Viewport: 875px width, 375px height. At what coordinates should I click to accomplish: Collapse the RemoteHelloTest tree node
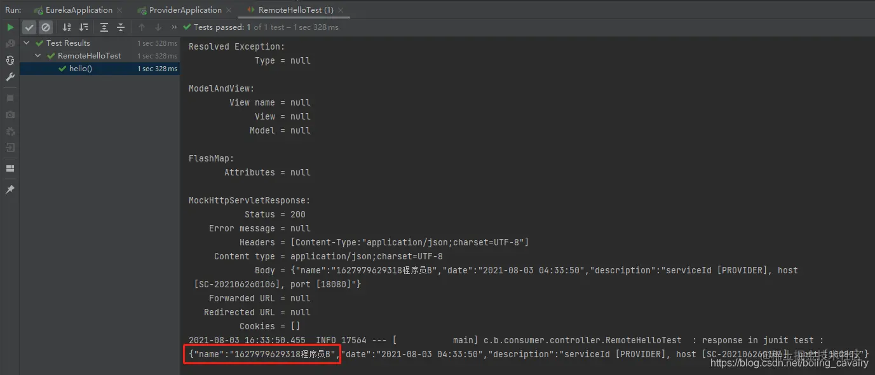pos(38,56)
